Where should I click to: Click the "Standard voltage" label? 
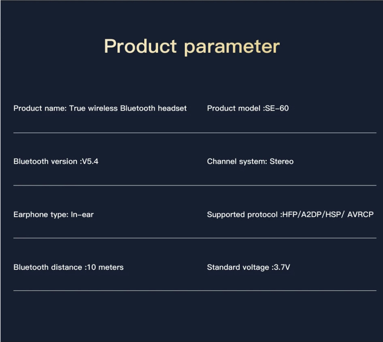tap(238, 267)
